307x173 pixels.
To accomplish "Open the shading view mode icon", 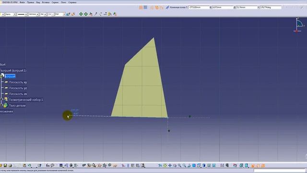I will point(204,165).
